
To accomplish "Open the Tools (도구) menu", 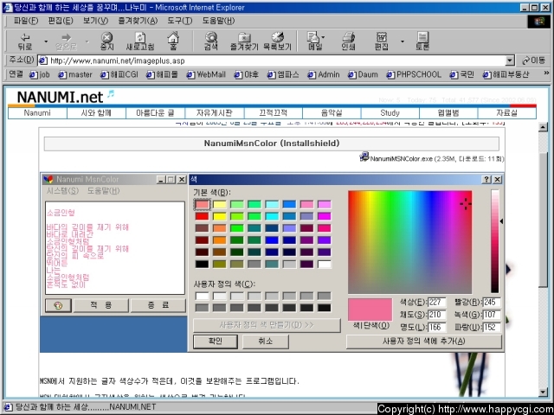I will (x=179, y=21).
